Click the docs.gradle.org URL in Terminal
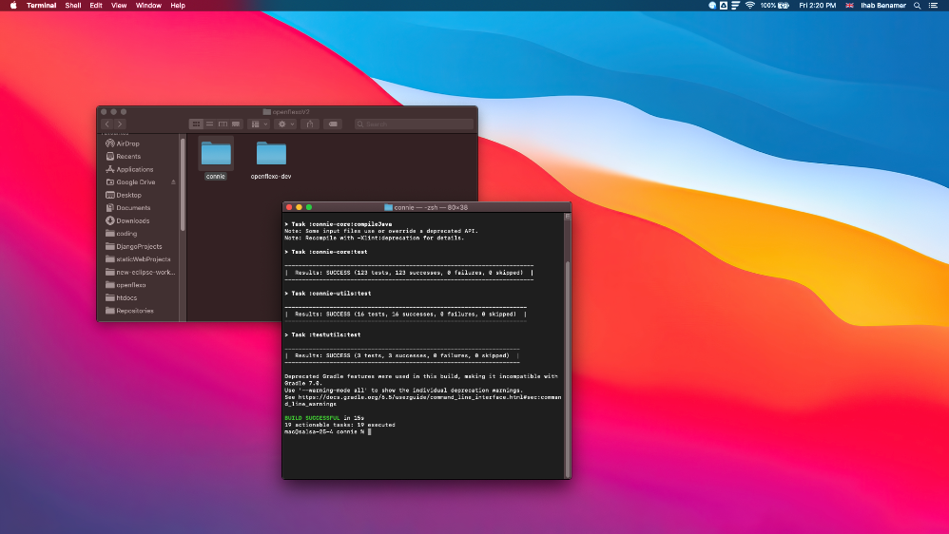 tap(423, 400)
